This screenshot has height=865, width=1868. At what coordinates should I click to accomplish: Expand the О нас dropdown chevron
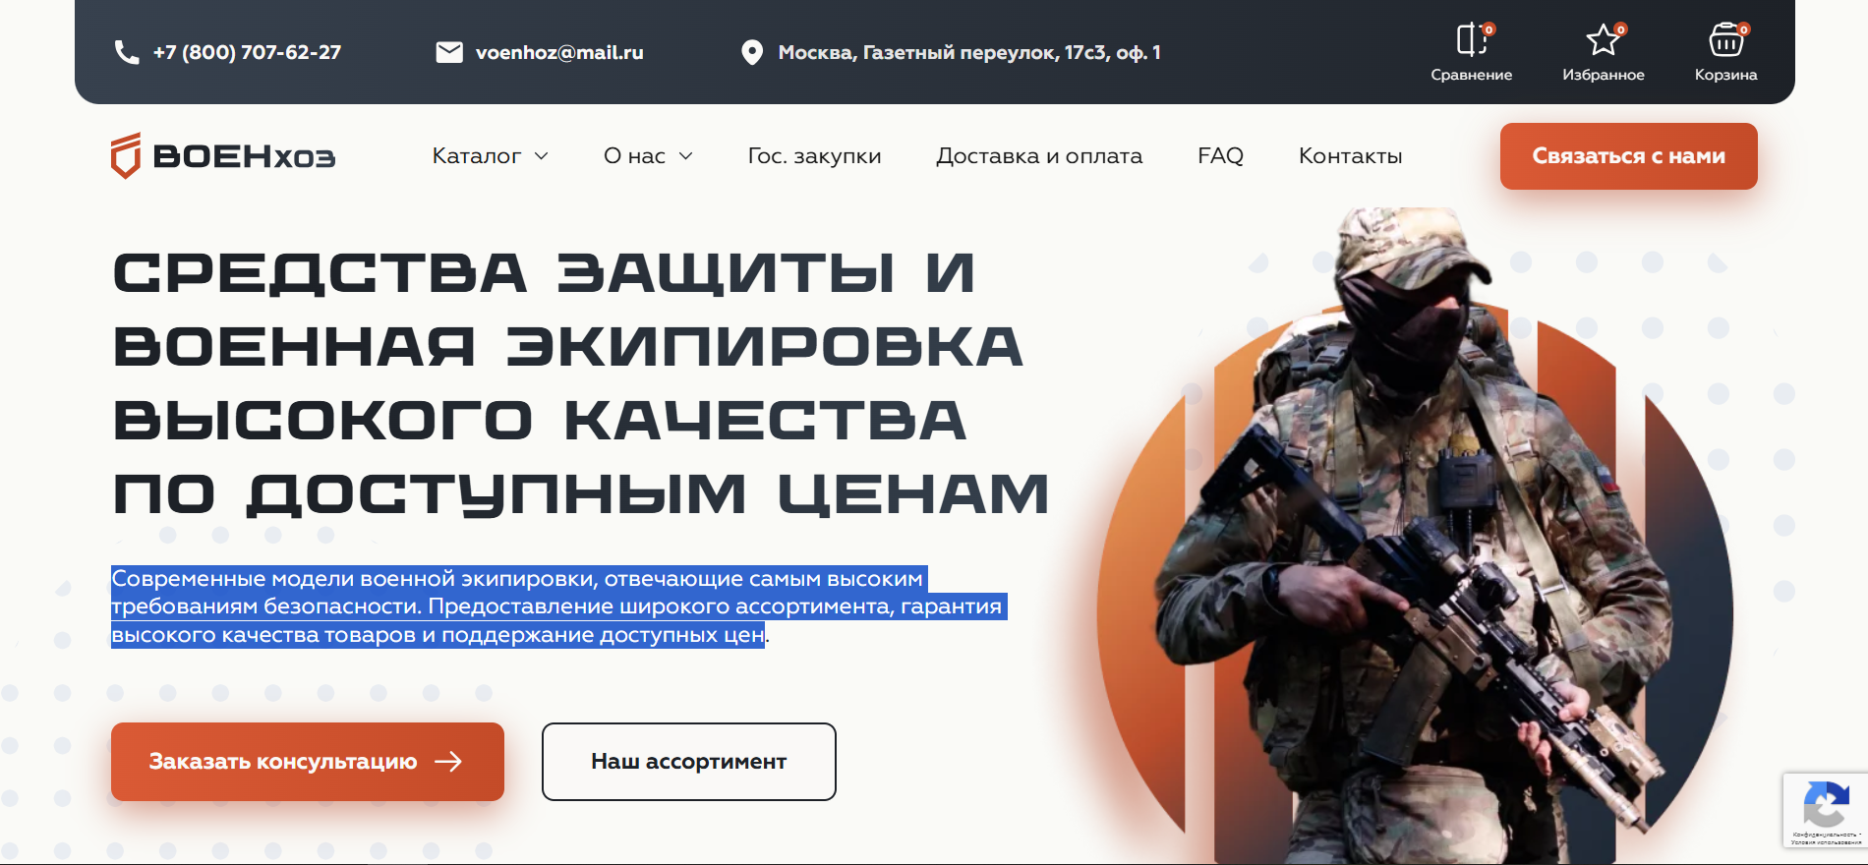pos(686,156)
